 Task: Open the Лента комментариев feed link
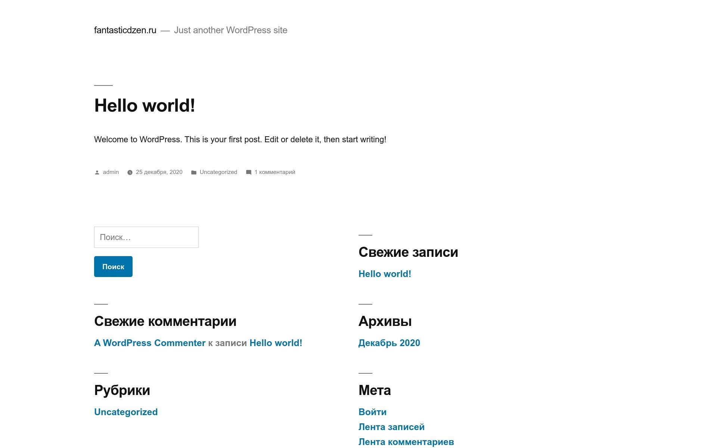(x=406, y=442)
